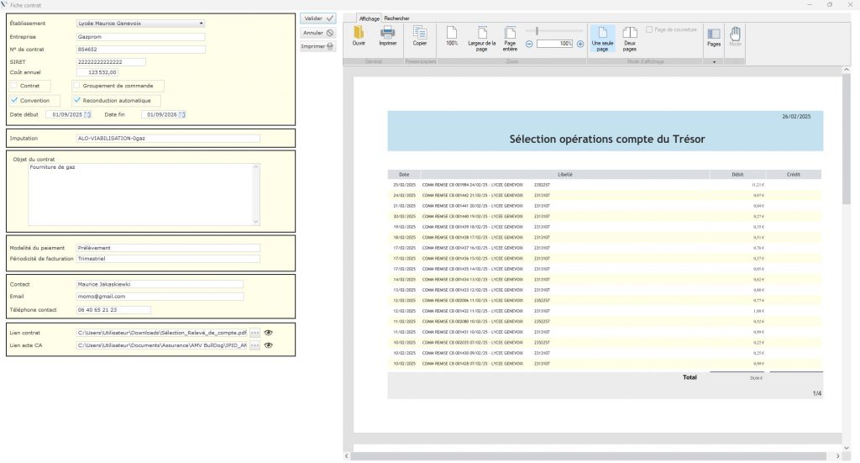Click the Ouvrir folder icon
This screenshot has height=463, width=860.
359,34
